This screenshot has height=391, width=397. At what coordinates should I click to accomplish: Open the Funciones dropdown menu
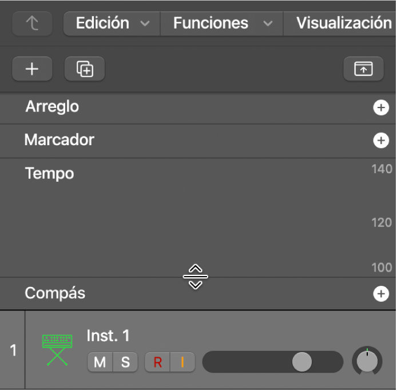221,23
